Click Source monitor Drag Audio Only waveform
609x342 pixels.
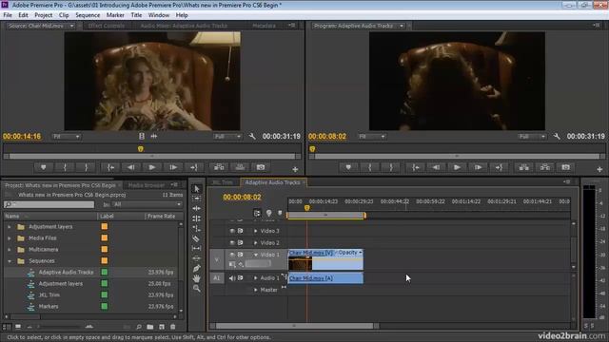[x=154, y=136]
